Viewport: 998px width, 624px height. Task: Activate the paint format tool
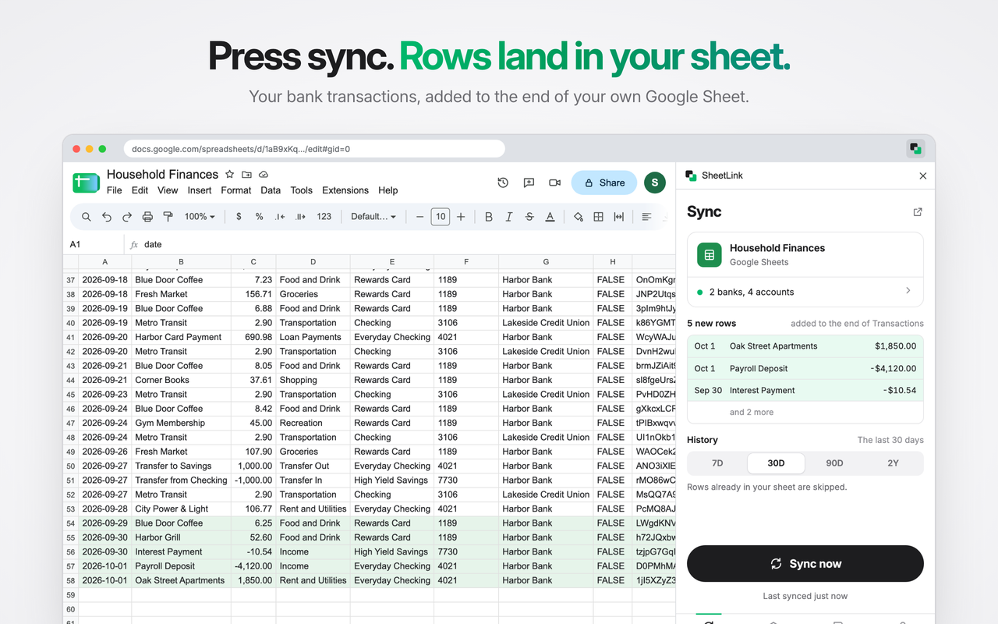pyautogui.click(x=168, y=217)
